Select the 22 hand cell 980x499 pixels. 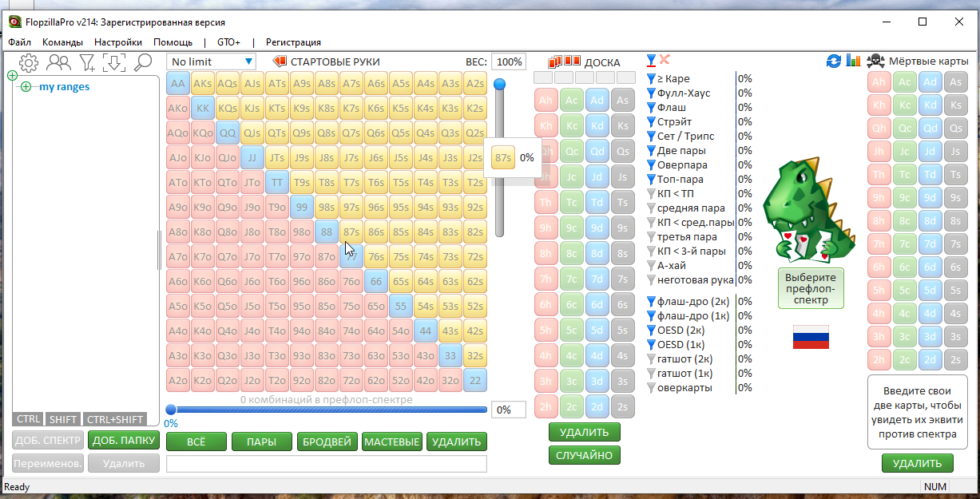pos(475,380)
